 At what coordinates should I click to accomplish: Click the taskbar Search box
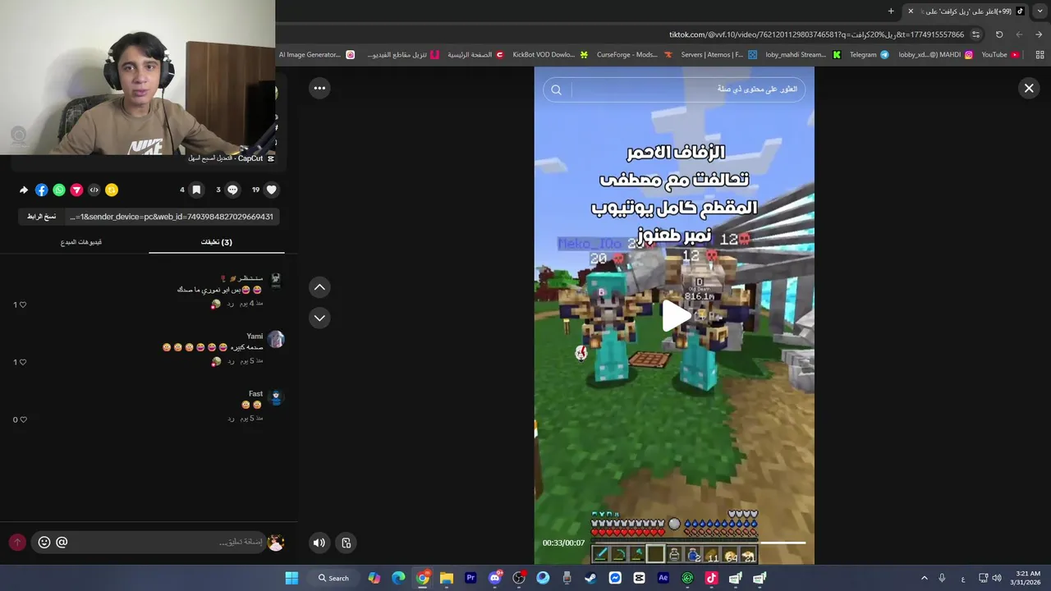pyautogui.click(x=333, y=578)
